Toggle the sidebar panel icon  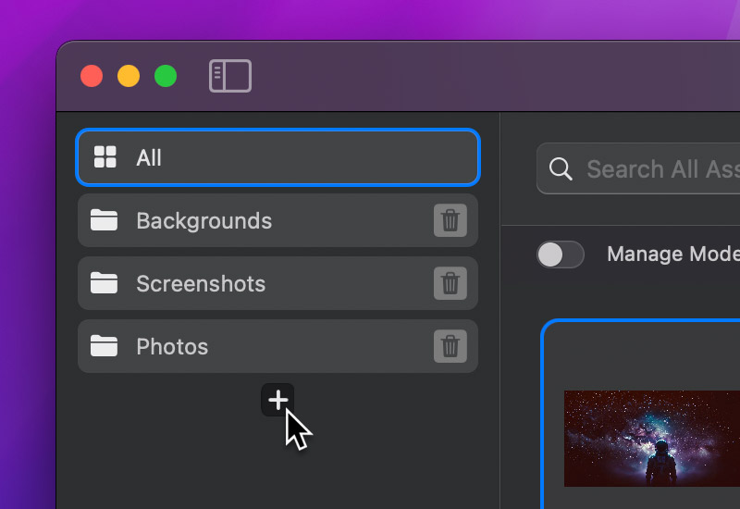click(230, 76)
